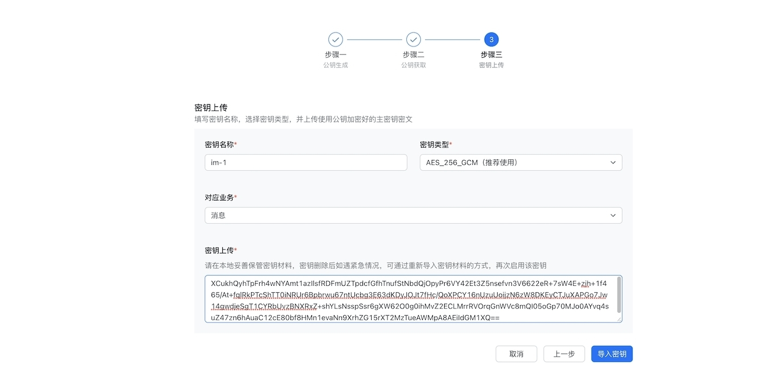Click the 公钥生成 step description
The image size is (758, 389).
(335, 65)
